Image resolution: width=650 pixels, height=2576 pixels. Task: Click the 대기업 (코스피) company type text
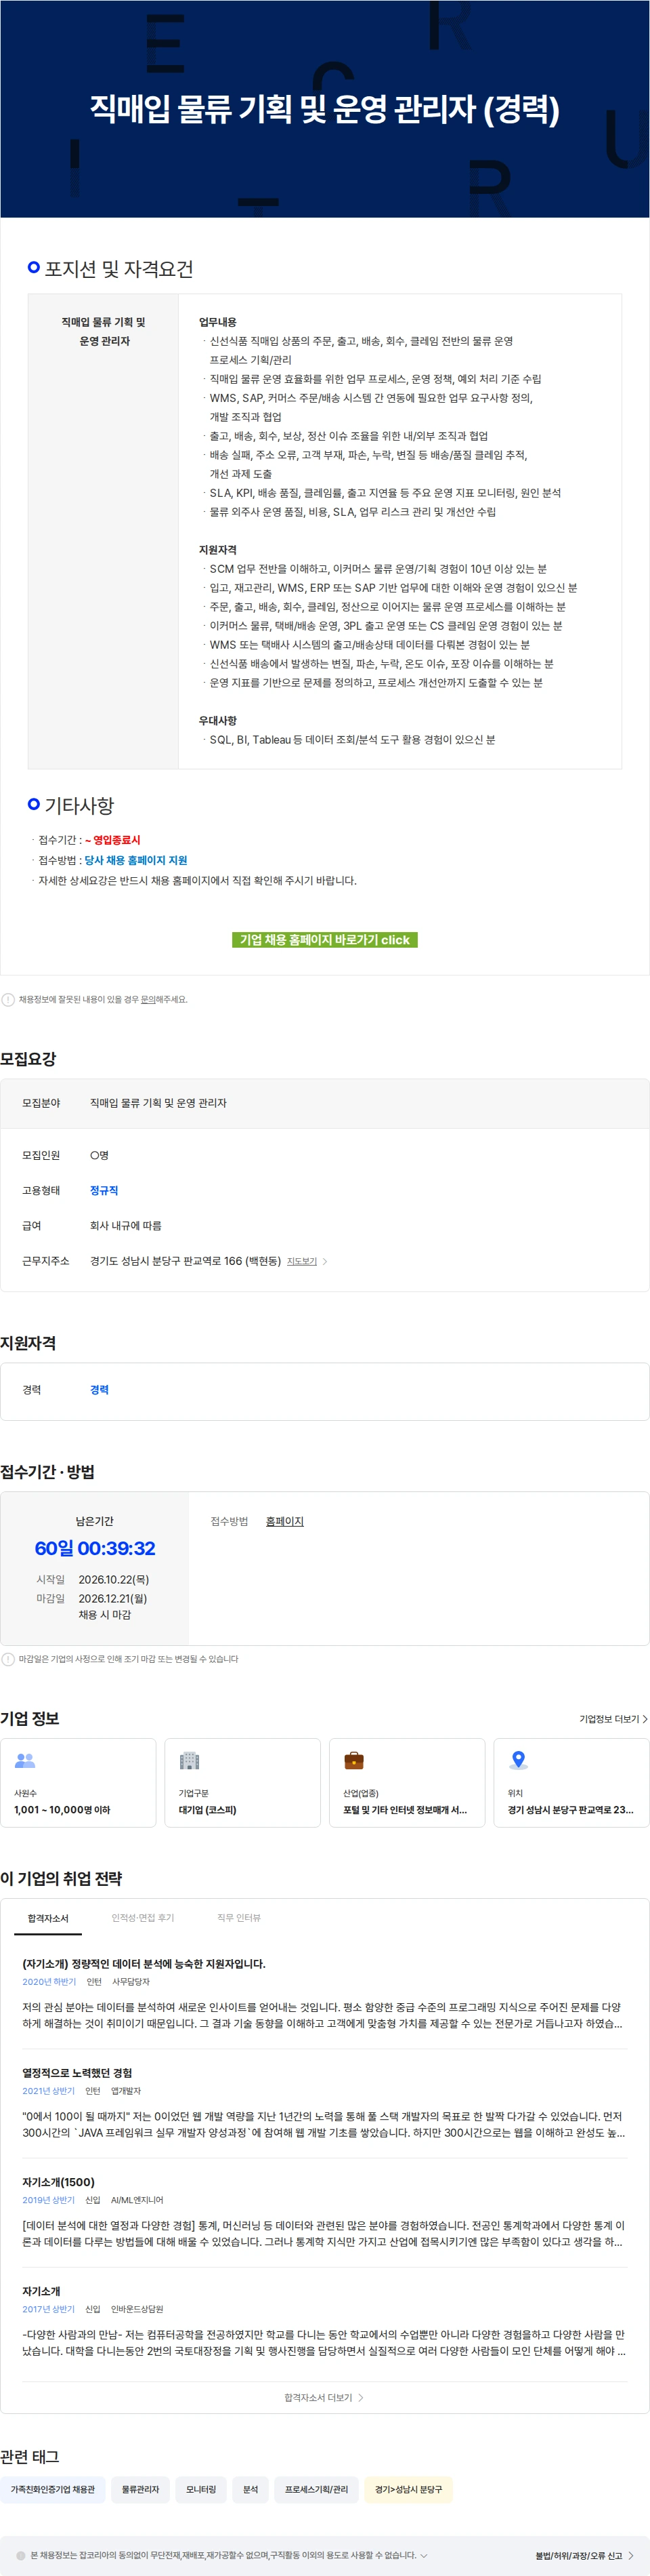pos(208,1810)
